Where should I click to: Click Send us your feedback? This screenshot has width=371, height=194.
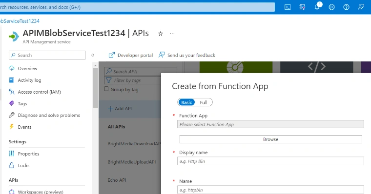click(x=187, y=55)
